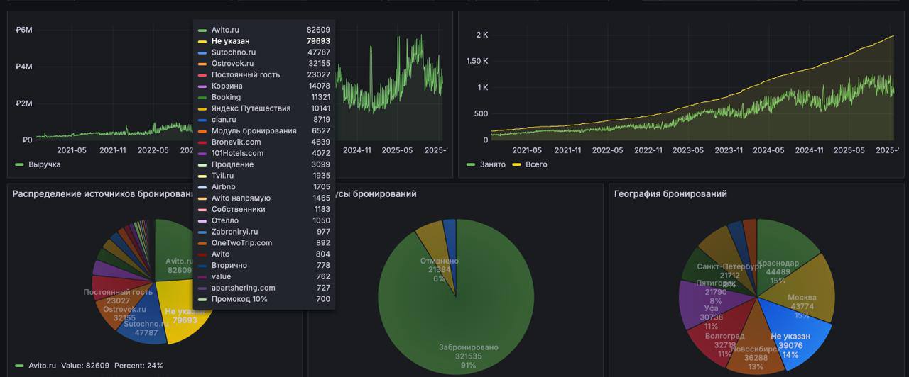Click the Airbnb 1705 tooltip row
The image size is (909, 377).
264,187
